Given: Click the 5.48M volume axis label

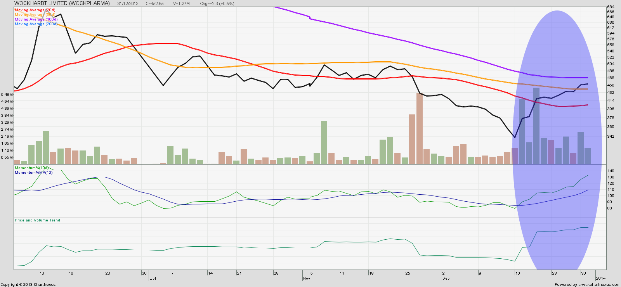Looking at the screenshot, I should tap(7, 95).
